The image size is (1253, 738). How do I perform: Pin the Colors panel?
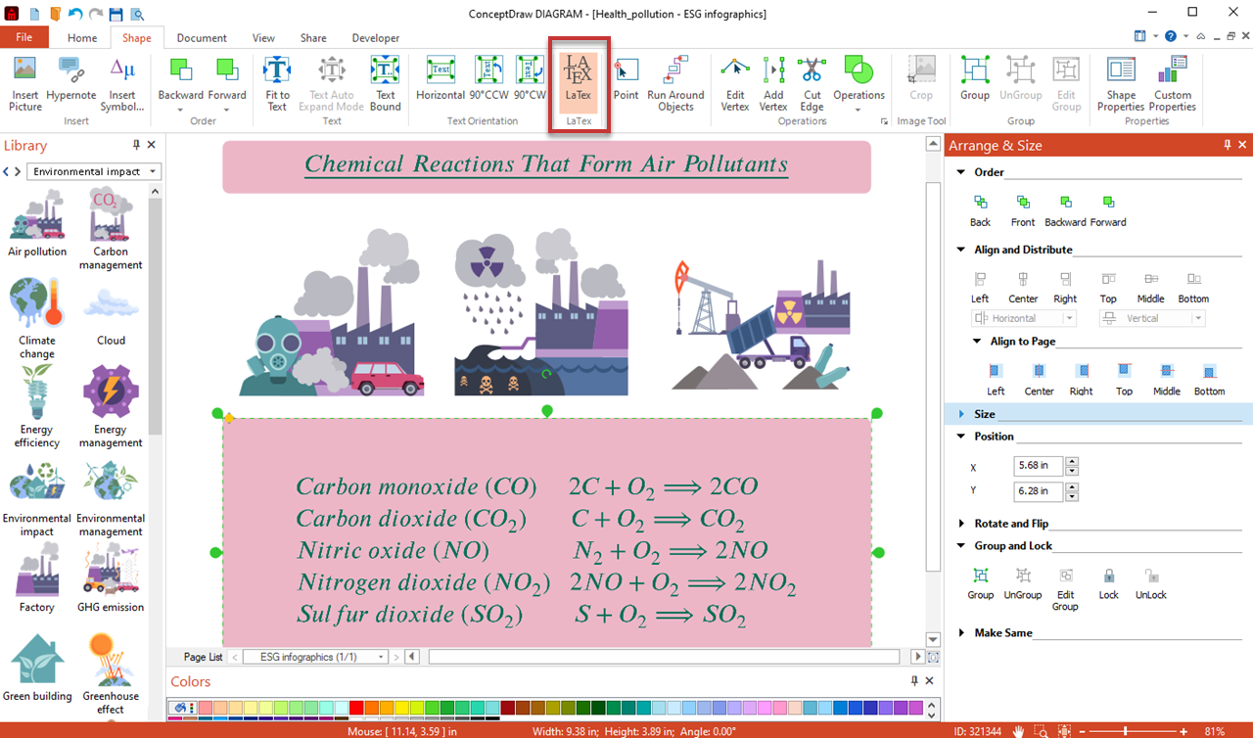914,681
